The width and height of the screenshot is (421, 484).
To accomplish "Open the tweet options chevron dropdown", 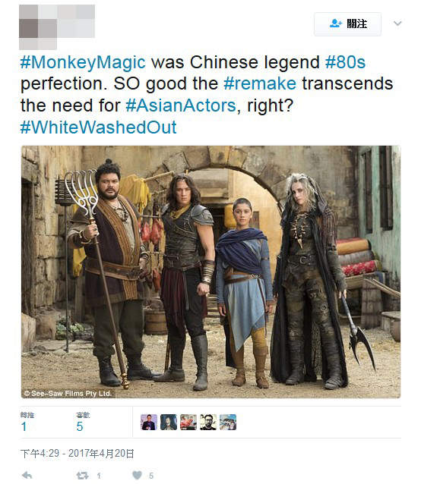I will 397,24.
